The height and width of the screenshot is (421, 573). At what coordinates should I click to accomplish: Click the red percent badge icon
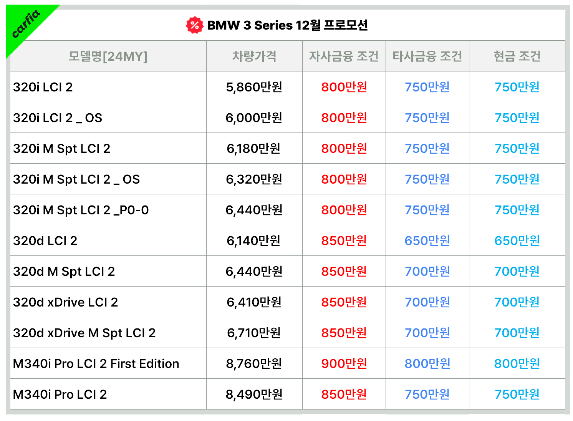click(195, 25)
